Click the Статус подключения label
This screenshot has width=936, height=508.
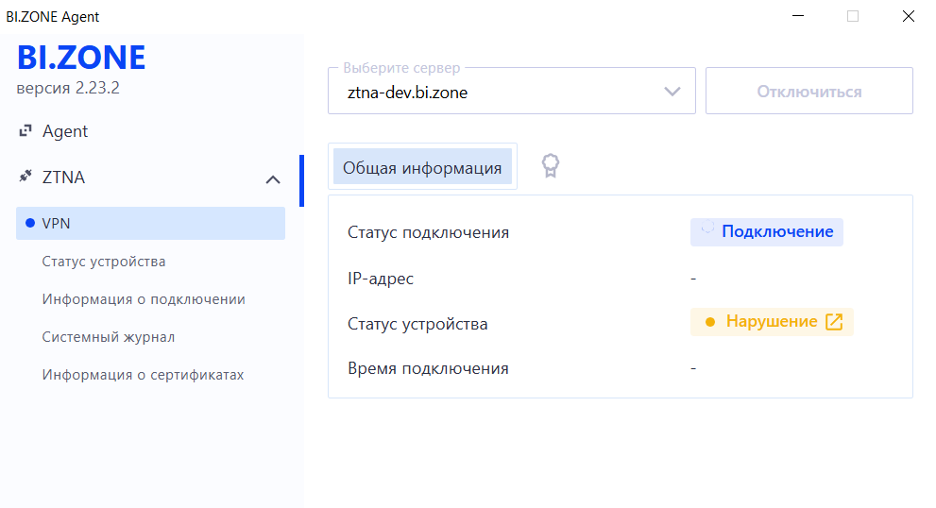tap(428, 232)
